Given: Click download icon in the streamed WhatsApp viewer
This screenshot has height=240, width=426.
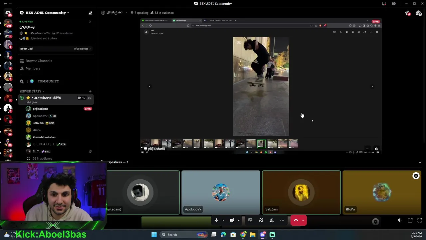Looking at the screenshot, I should pyautogui.click(x=371, y=32).
